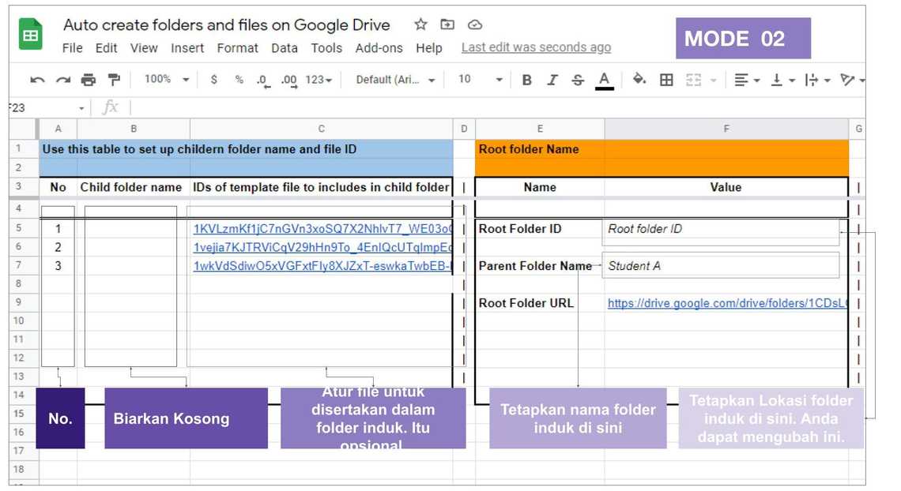Open the zoom 100% dropdown
Screen dimensions: 901x491
click(166, 80)
